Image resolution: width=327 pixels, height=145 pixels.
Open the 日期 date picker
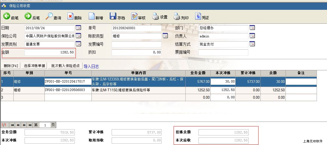tap(78, 28)
